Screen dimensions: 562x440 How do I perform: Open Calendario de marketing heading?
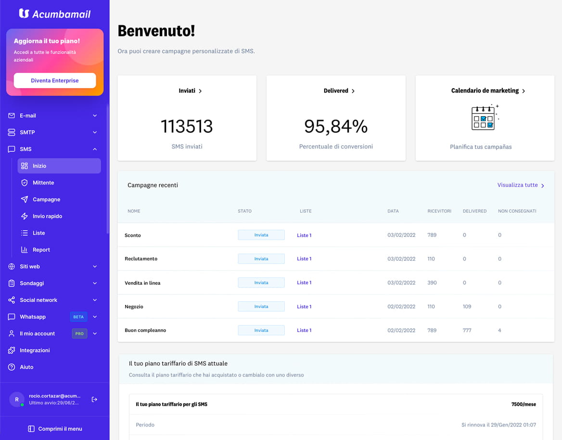(488, 91)
